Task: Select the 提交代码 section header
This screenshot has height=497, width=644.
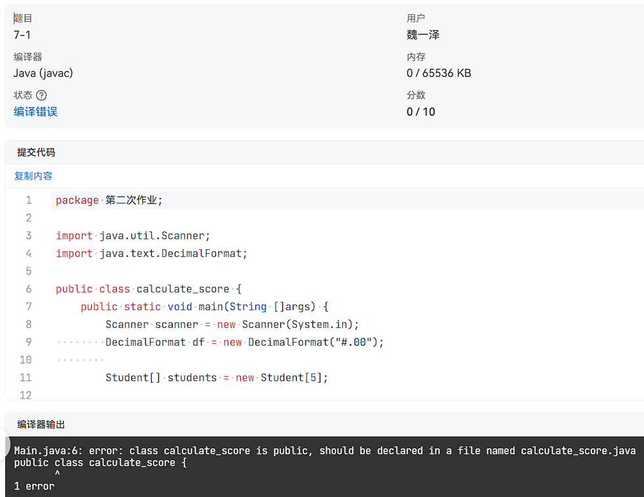Action: coord(36,153)
